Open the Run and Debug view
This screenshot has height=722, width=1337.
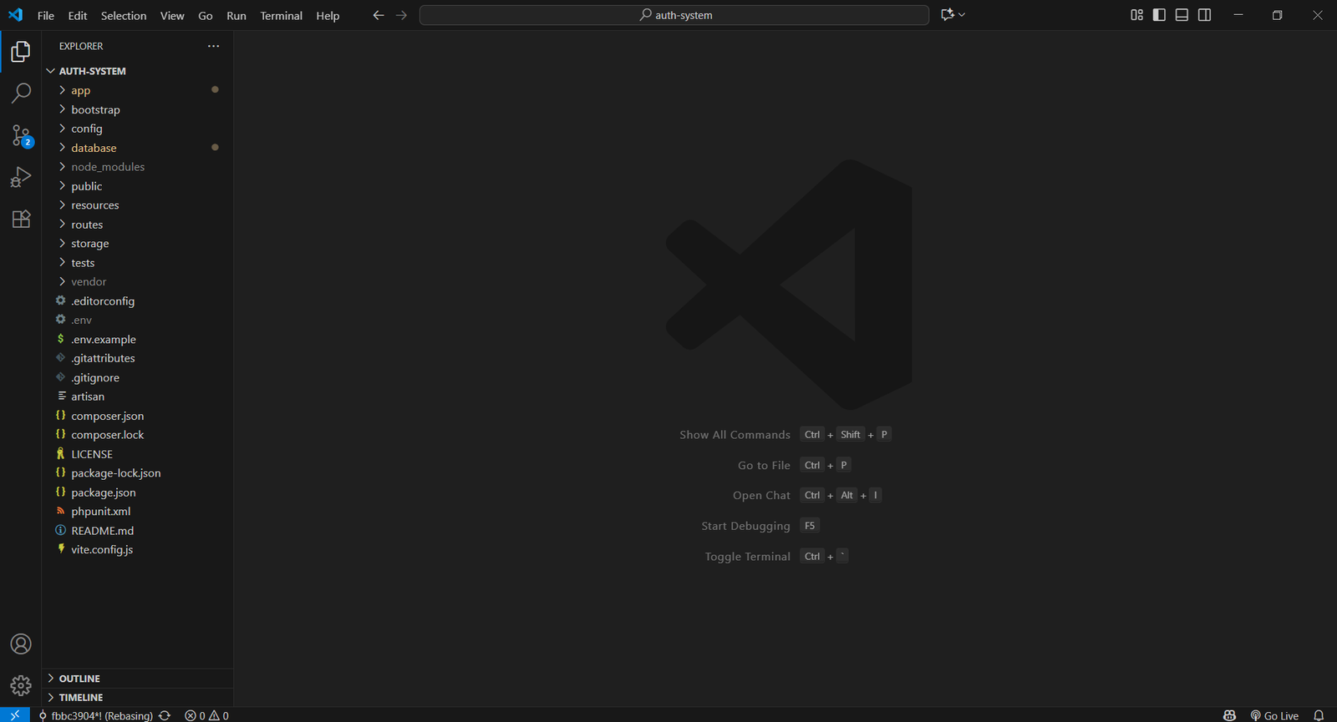click(x=21, y=177)
